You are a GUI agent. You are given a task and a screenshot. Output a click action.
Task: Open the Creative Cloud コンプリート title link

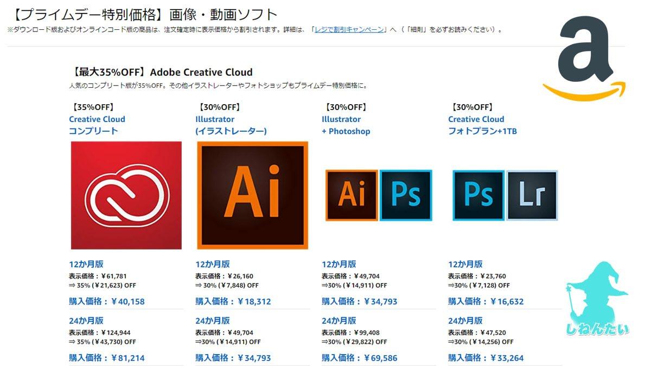97,125
